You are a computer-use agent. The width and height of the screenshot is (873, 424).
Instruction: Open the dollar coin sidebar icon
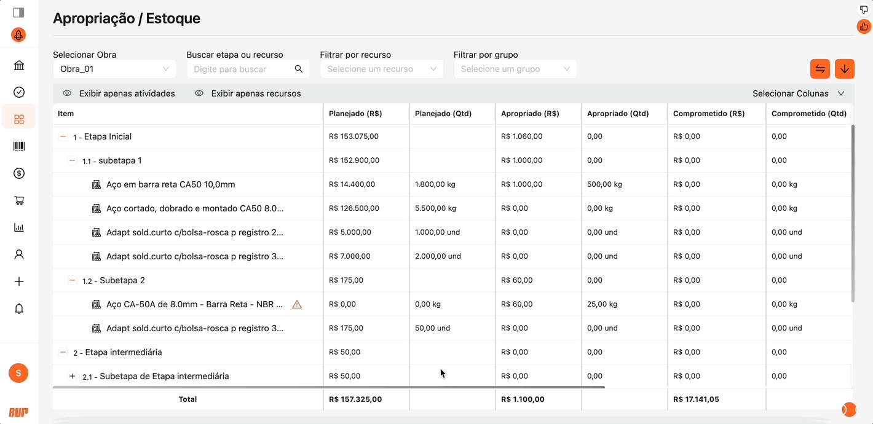point(19,173)
